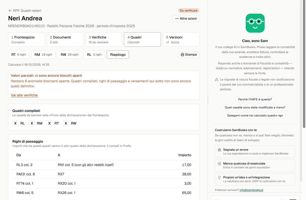Viewport: 306px width, 200px height.
Task: Click the RM31 col. 8 cell
Action: click(26, 174)
